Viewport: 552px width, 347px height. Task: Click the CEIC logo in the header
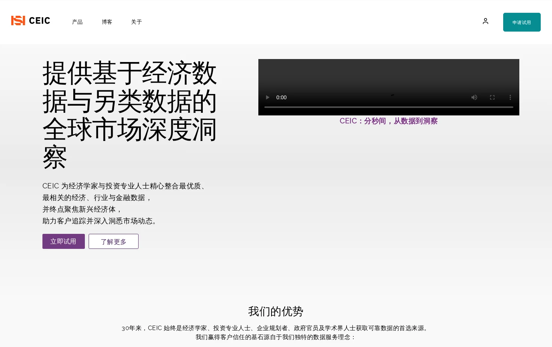click(30, 21)
